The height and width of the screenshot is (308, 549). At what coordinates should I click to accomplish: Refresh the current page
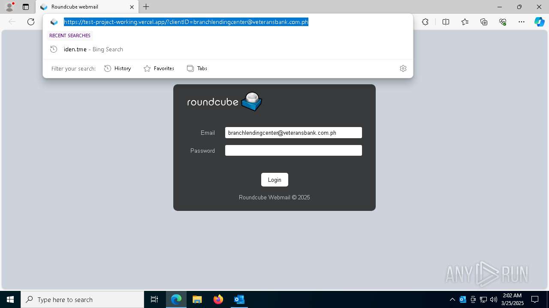(x=31, y=22)
